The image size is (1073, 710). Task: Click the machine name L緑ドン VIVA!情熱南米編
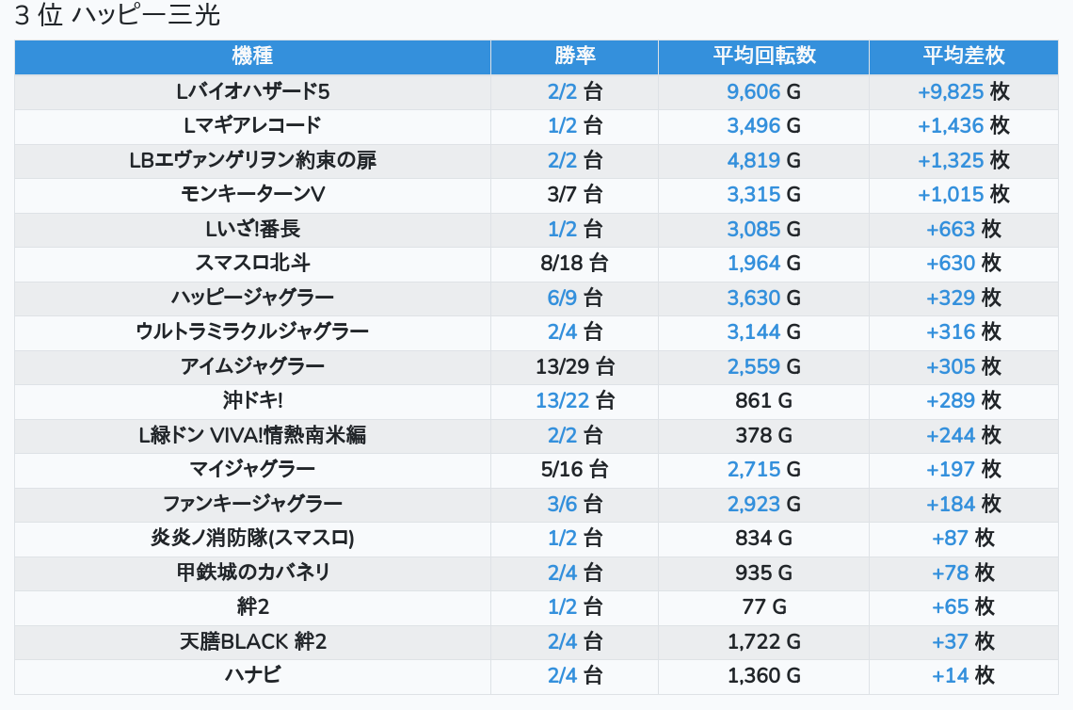point(252,435)
